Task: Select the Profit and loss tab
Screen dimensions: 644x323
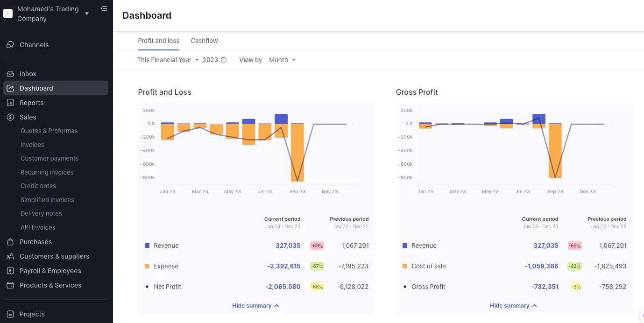Action: tap(158, 41)
